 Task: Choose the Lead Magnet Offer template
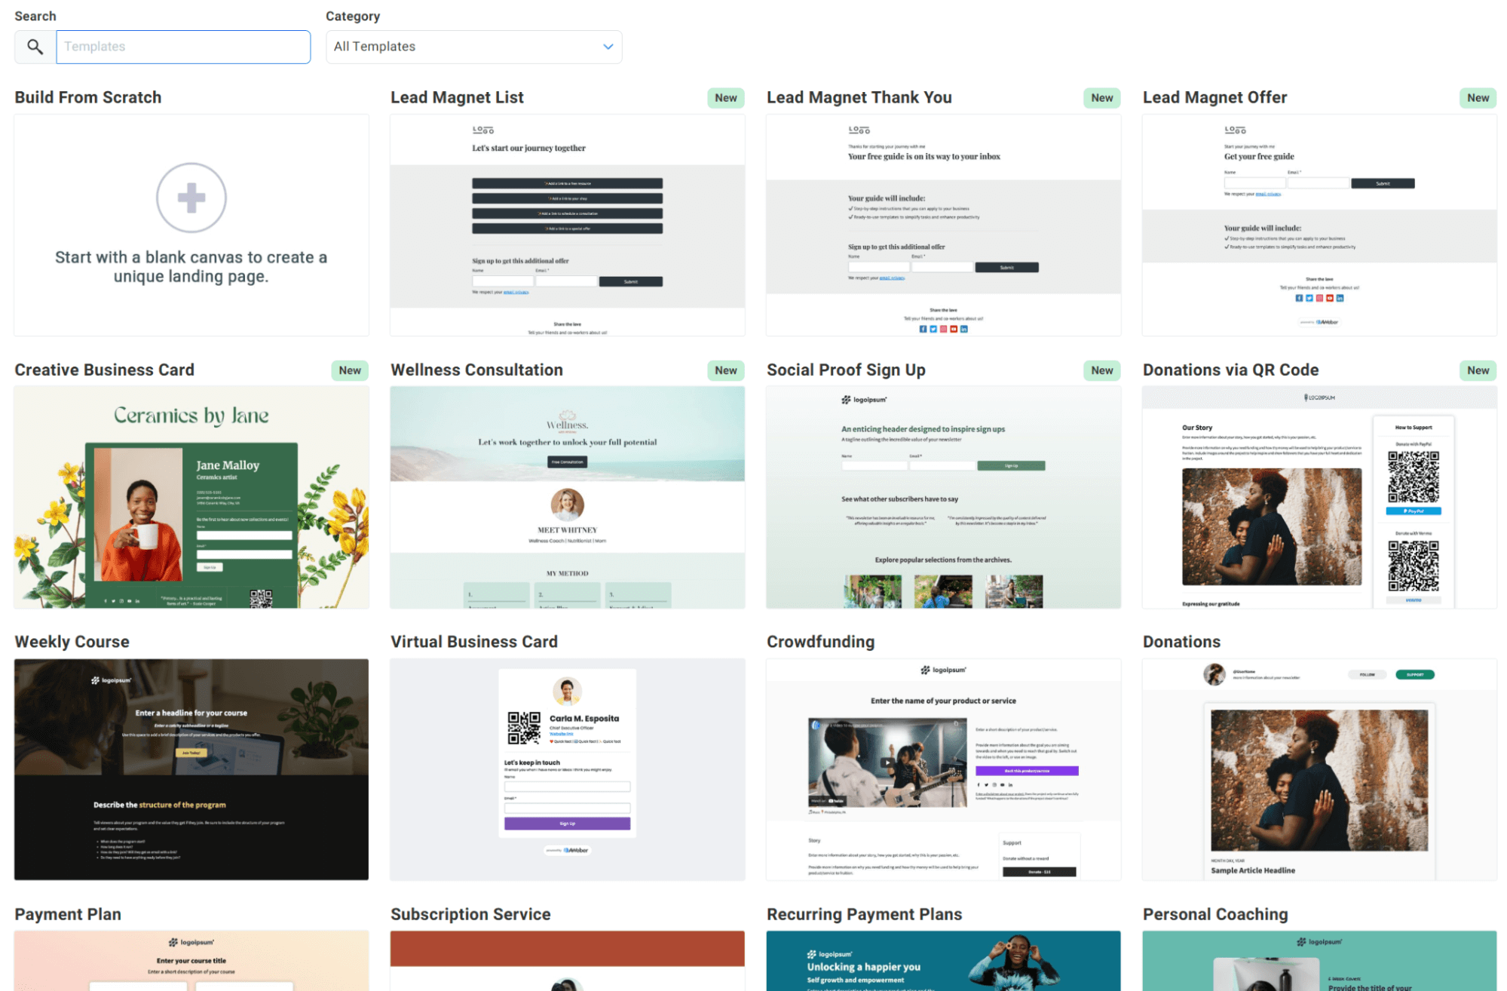pyautogui.click(x=1319, y=225)
